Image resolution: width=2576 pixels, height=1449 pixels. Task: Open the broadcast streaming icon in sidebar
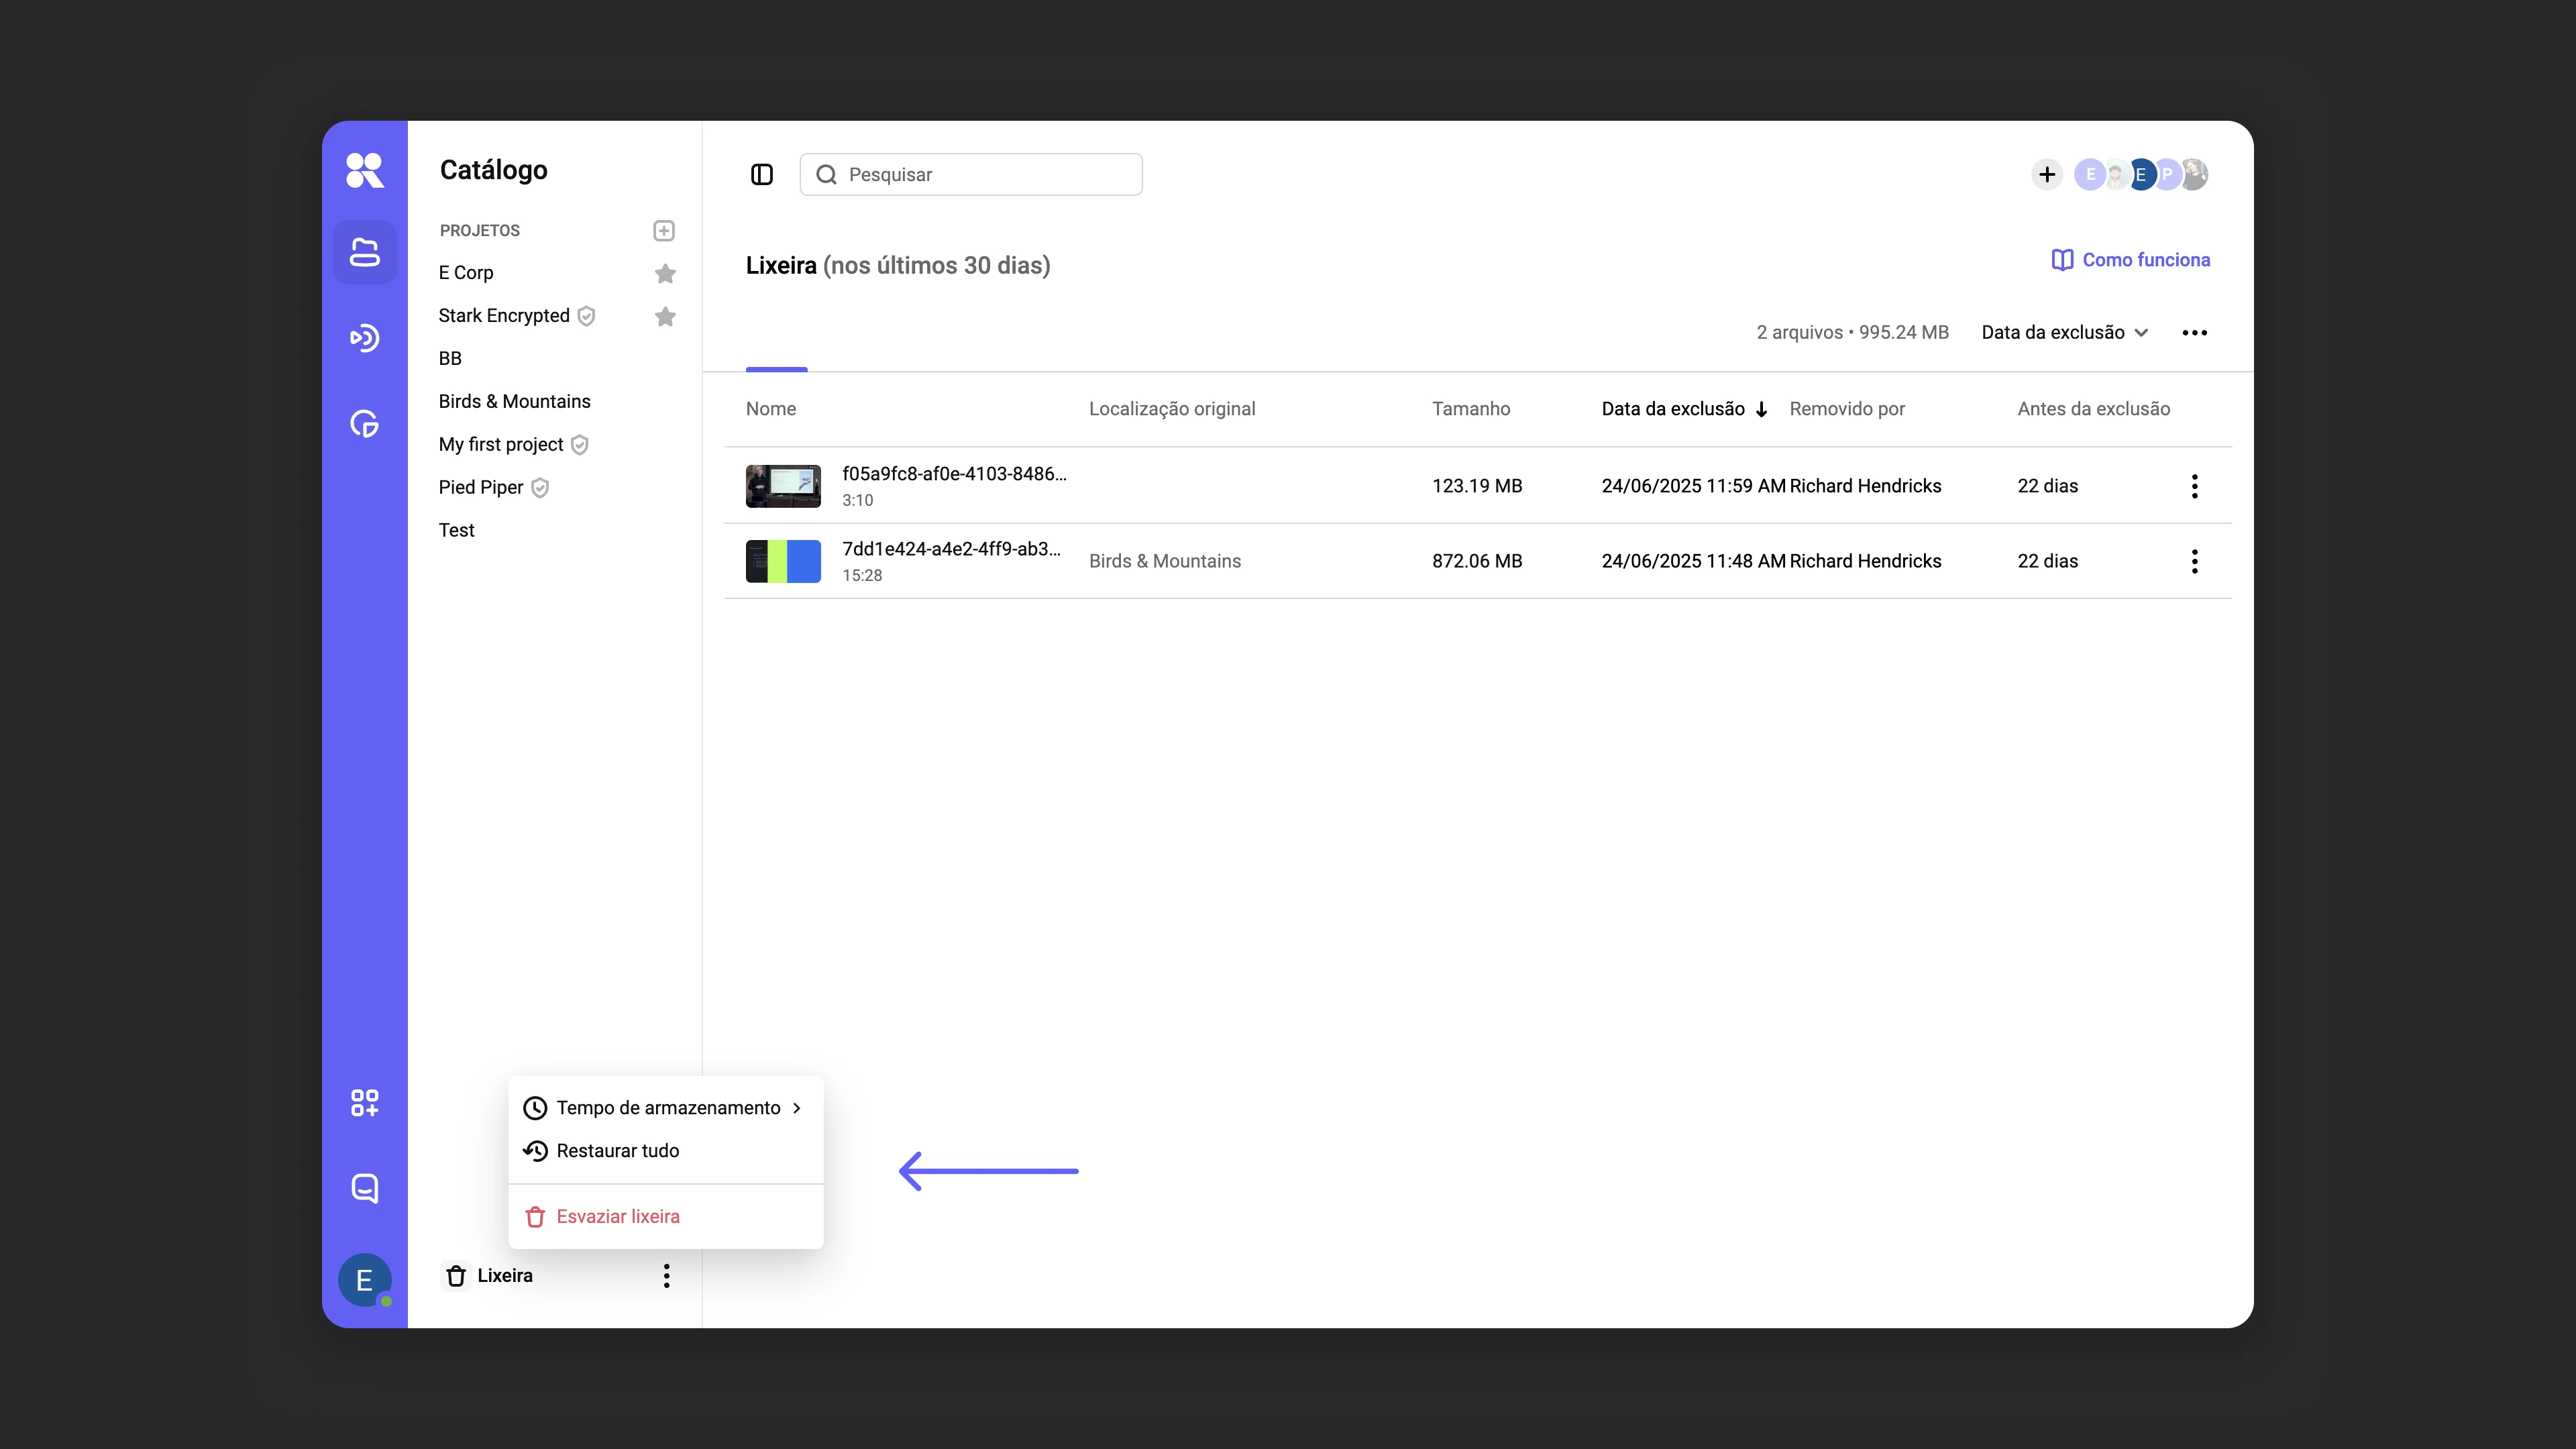(364, 338)
